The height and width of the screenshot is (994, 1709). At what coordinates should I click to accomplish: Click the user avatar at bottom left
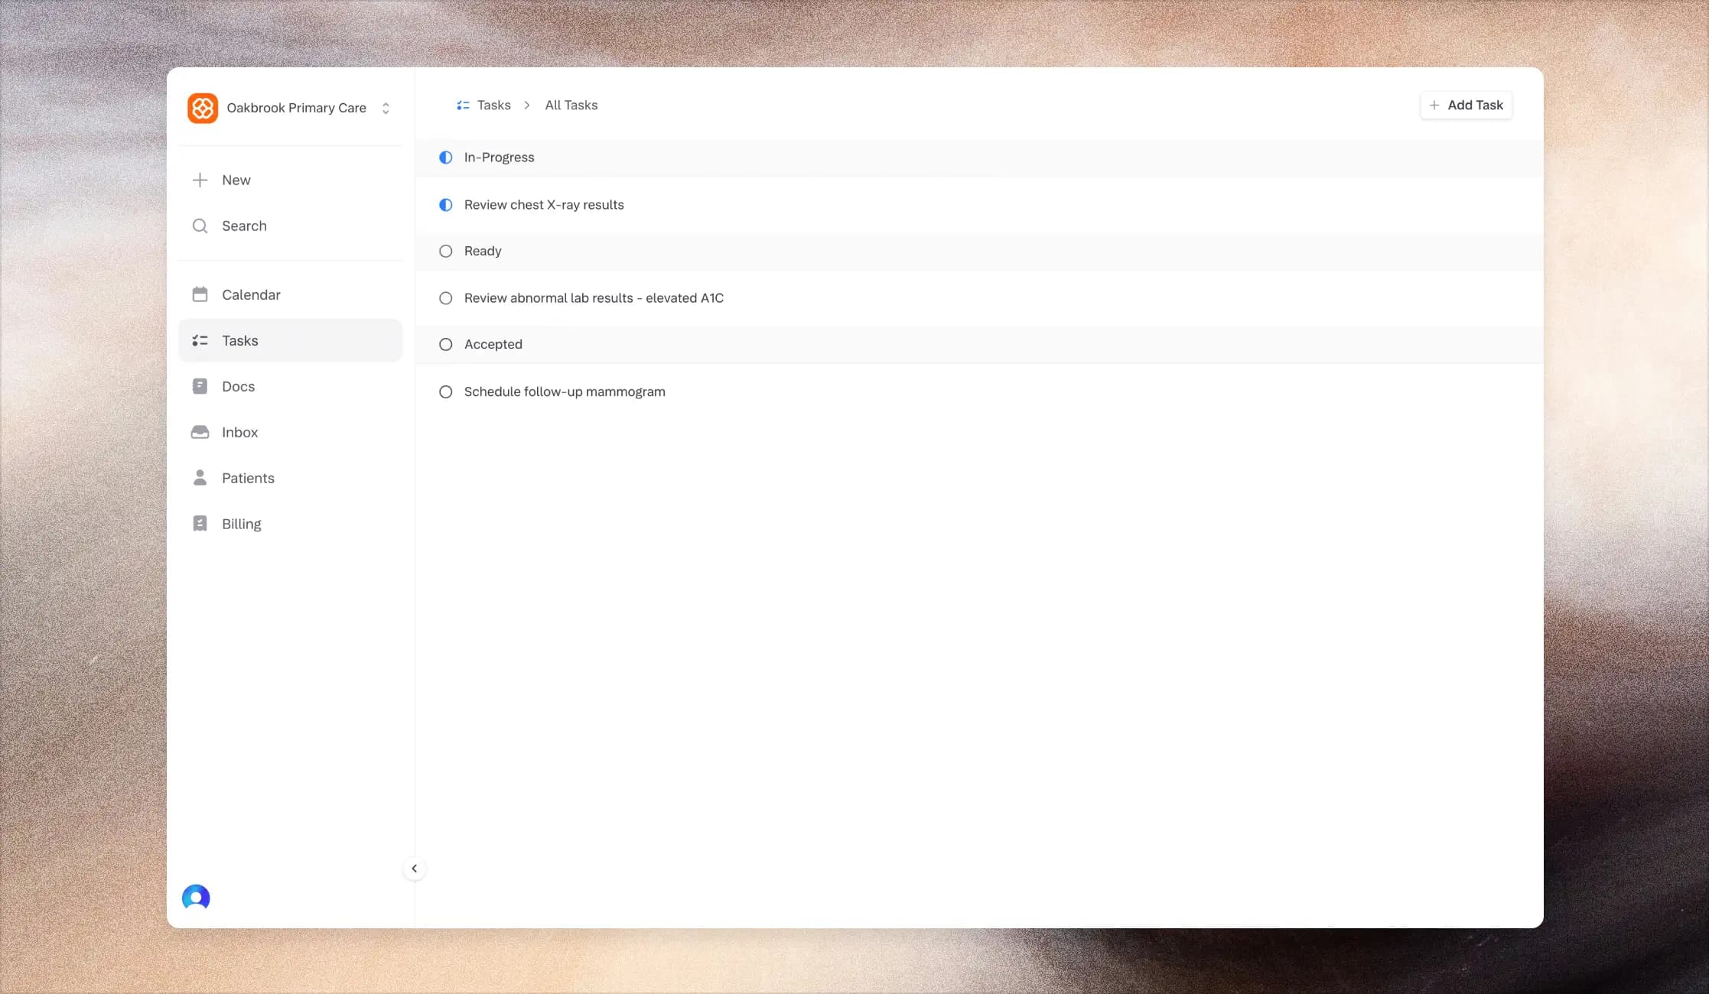click(x=196, y=897)
